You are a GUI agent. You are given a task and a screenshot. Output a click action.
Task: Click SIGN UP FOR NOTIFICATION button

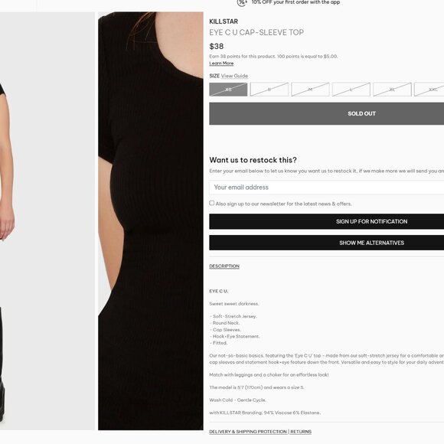tap(326, 221)
